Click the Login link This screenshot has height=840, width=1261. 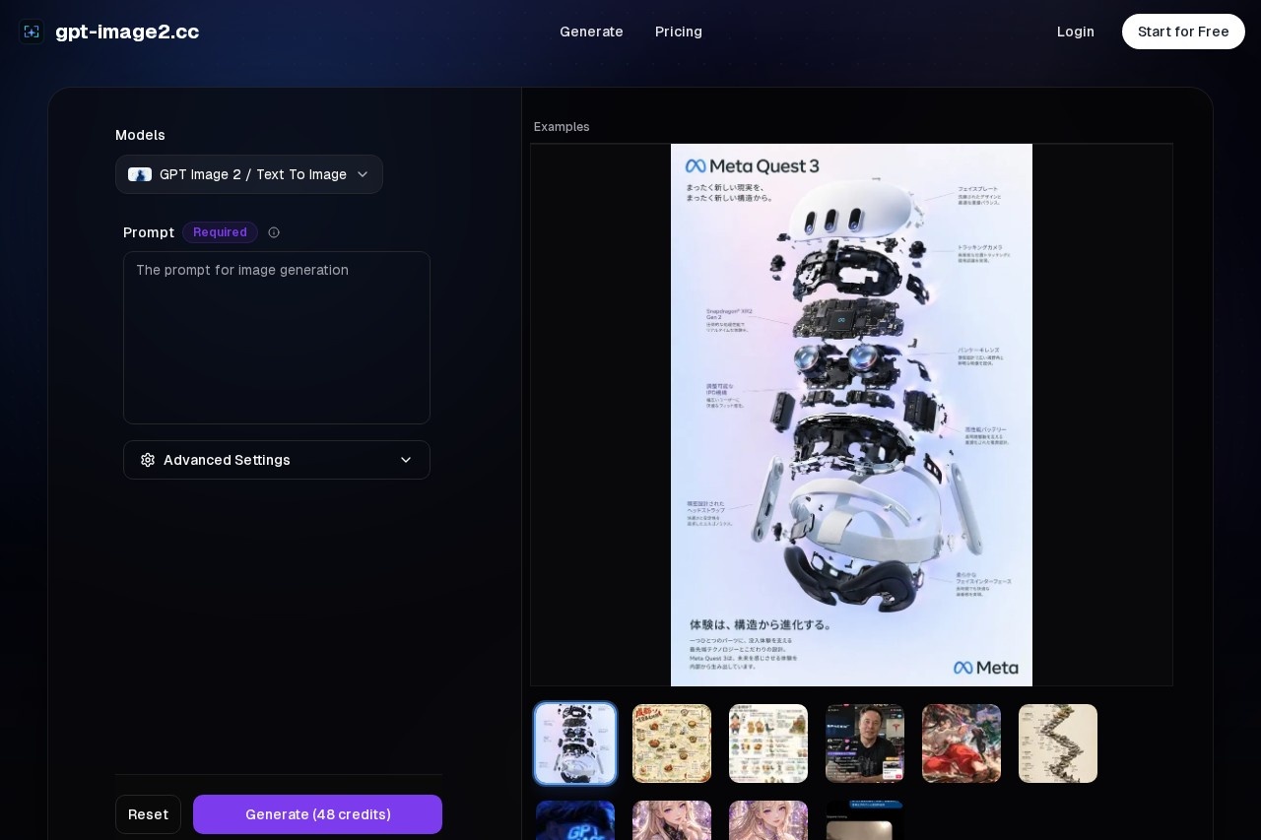tap(1076, 32)
